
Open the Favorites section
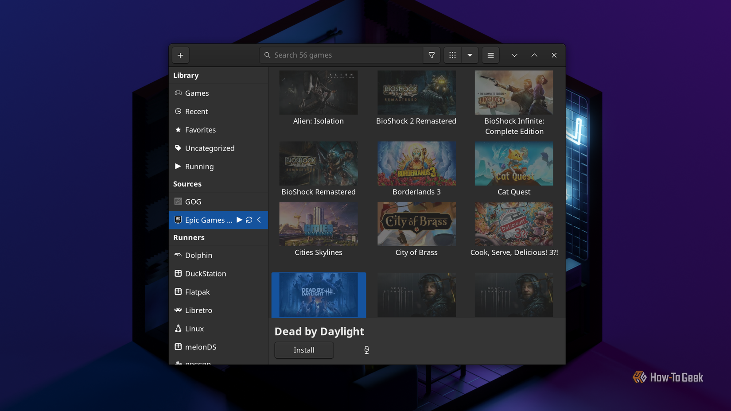(200, 130)
